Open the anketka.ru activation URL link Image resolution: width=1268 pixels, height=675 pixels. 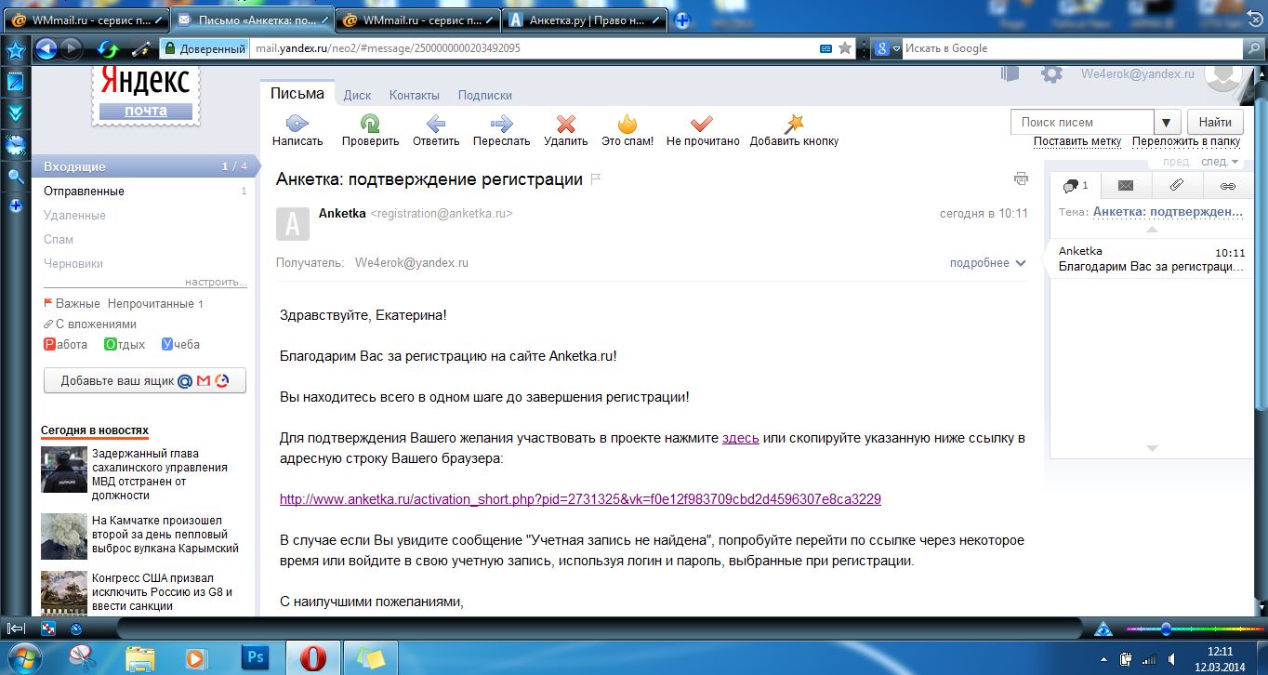pos(580,499)
